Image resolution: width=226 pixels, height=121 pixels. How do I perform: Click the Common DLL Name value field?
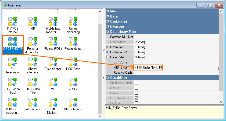pyautogui.click(x=176, y=37)
